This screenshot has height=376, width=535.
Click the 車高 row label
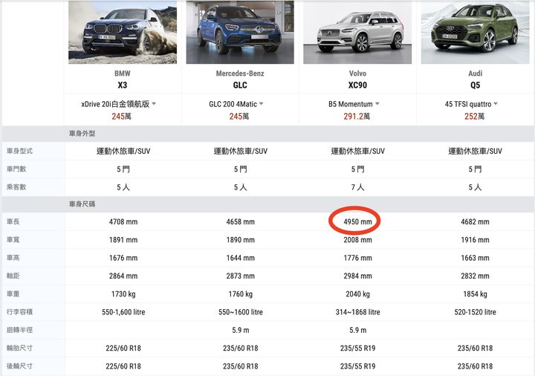(x=13, y=258)
